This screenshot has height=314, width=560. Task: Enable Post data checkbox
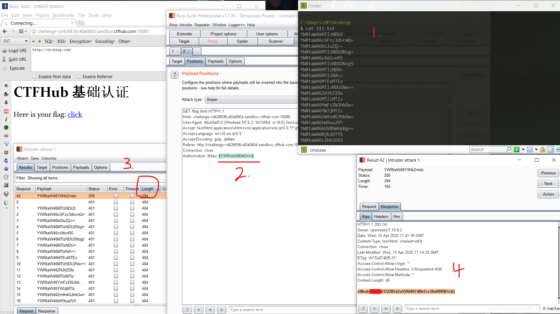point(35,77)
